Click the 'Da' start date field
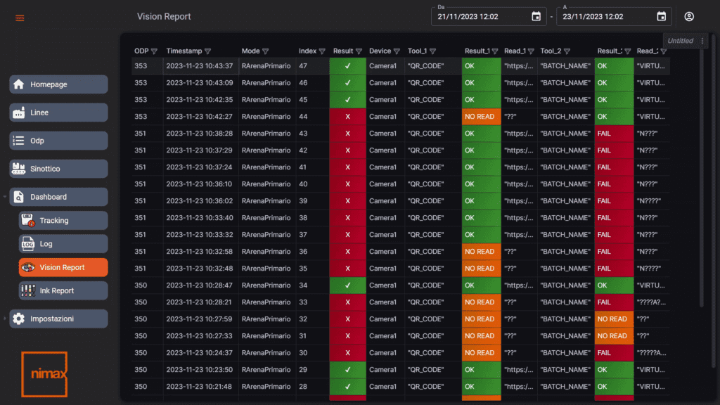The width and height of the screenshot is (720, 405). 481,17
